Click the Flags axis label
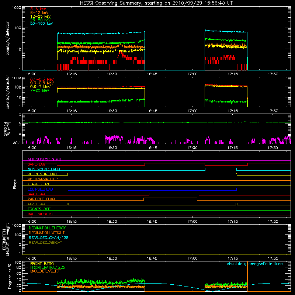This screenshot has height=295, width=295. click(15, 184)
